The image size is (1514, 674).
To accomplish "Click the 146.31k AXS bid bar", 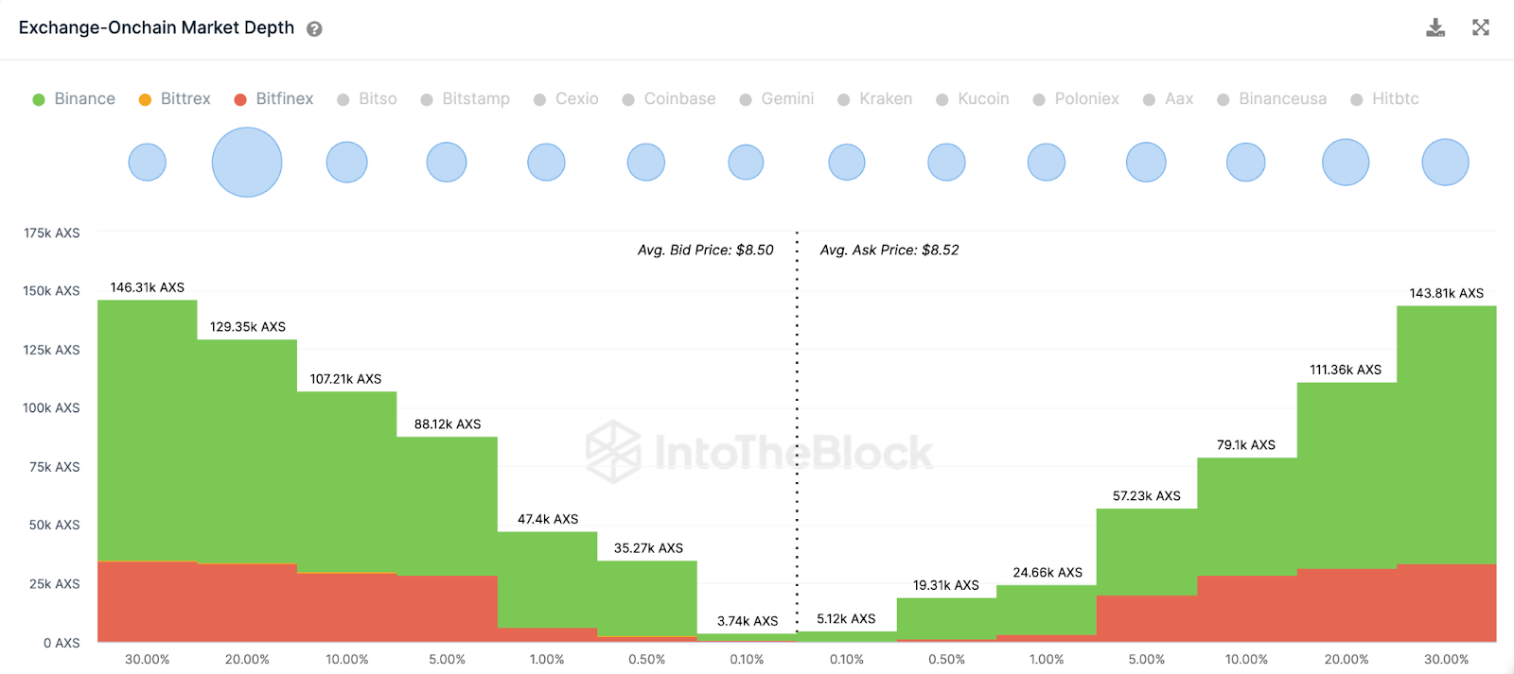I will coord(148,425).
